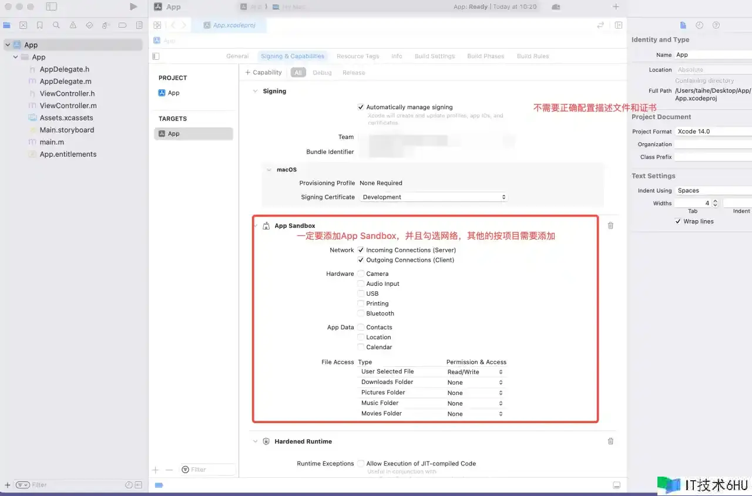Enable USB hardware access
The width and height of the screenshot is (752, 496).
coord(361,293)
